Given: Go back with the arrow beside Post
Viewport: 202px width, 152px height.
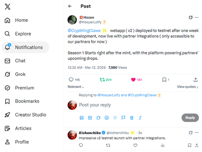Looking at the screenshot, I should tap(70, 6).
